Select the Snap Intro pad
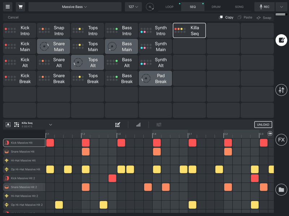The width and height of the screenshot is (289, 216). [x=53, y=31]
